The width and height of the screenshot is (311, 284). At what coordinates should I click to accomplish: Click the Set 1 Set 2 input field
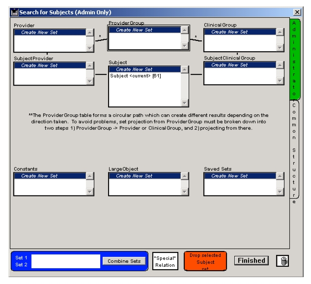click(x=66, y=261)
